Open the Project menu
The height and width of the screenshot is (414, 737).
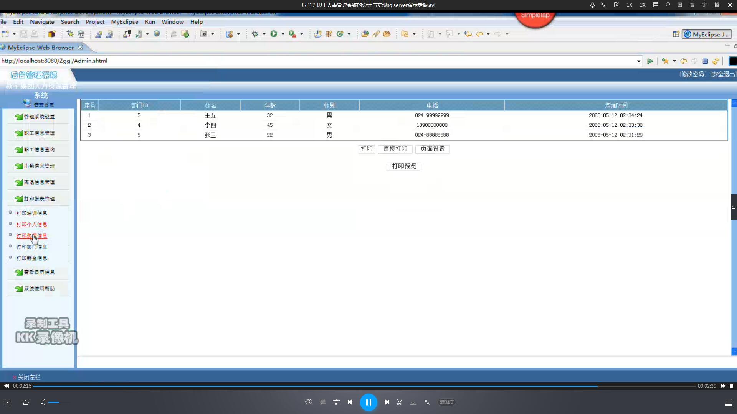click(95, 22)
